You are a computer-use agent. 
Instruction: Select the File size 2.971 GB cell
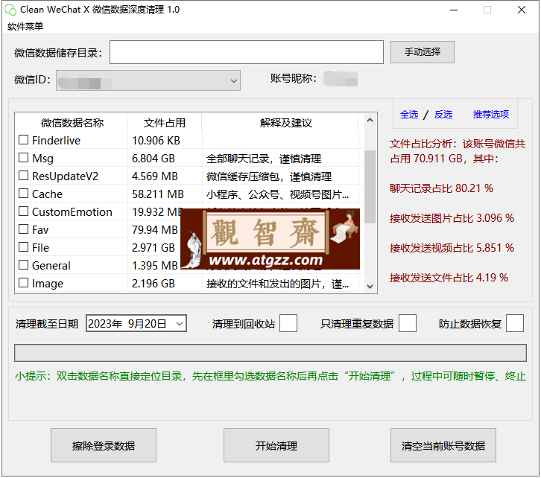click(x=154, y=248)
